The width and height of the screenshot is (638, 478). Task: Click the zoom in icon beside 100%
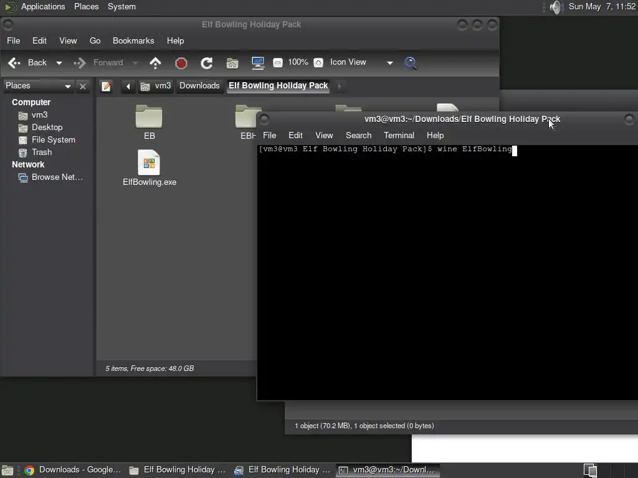click(318, 63)
